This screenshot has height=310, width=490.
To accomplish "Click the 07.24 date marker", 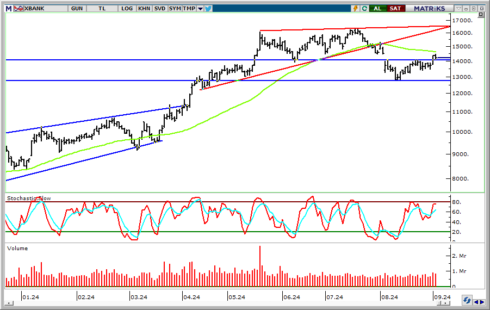I will 334,297.
